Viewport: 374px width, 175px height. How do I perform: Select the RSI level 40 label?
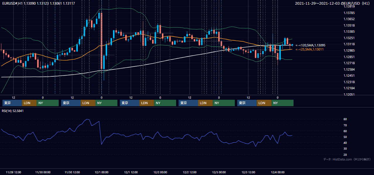345,143
